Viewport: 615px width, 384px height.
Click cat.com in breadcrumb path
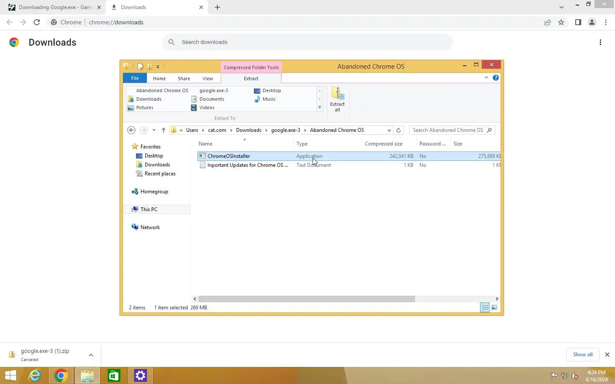tap(217, 130)
